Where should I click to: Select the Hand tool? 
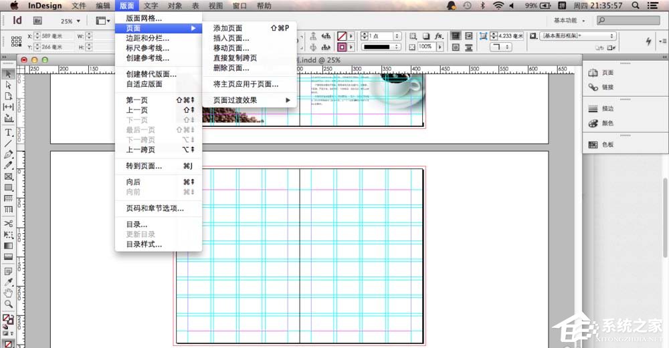(x=9, y=293)
